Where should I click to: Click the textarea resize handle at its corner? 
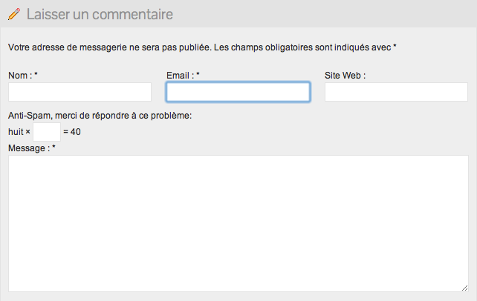464,288
